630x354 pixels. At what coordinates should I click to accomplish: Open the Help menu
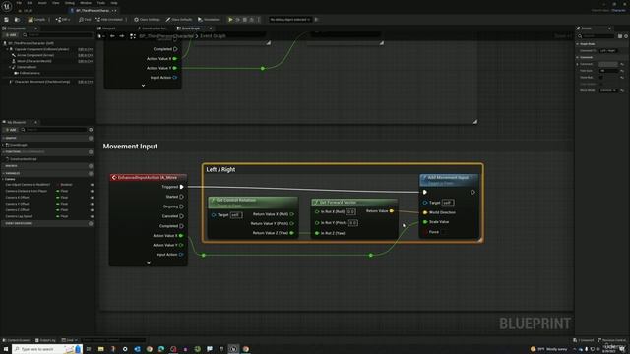pyautogui.click(x=114, y=3)
